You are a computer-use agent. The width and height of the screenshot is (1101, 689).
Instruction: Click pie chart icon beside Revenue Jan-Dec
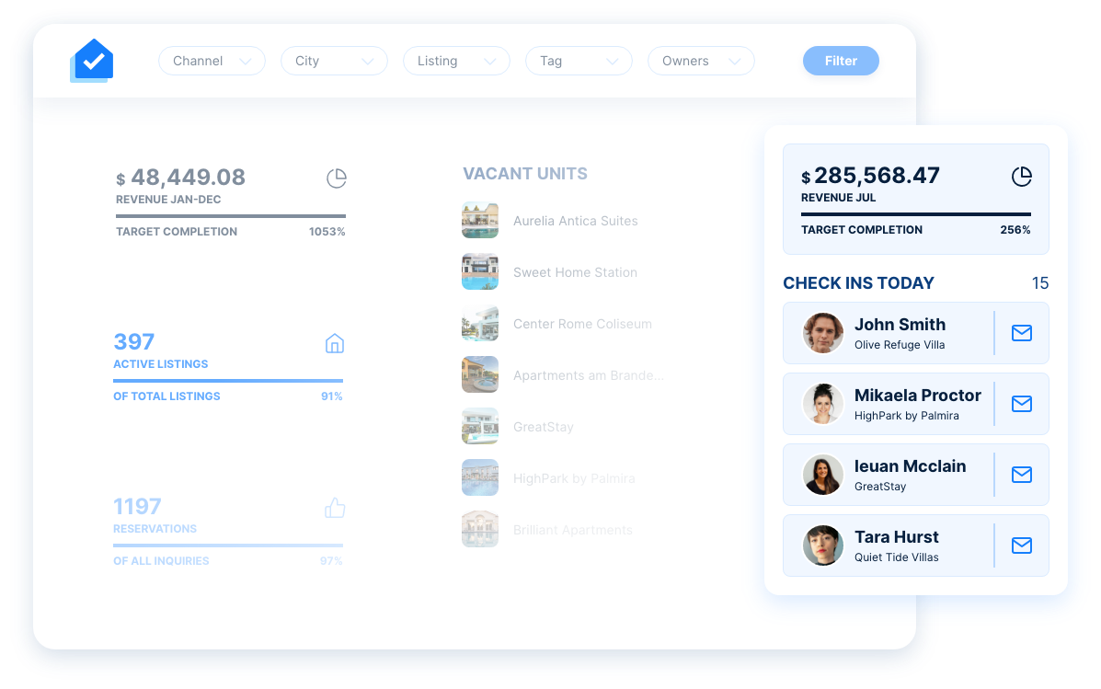[x=337, y=178]
